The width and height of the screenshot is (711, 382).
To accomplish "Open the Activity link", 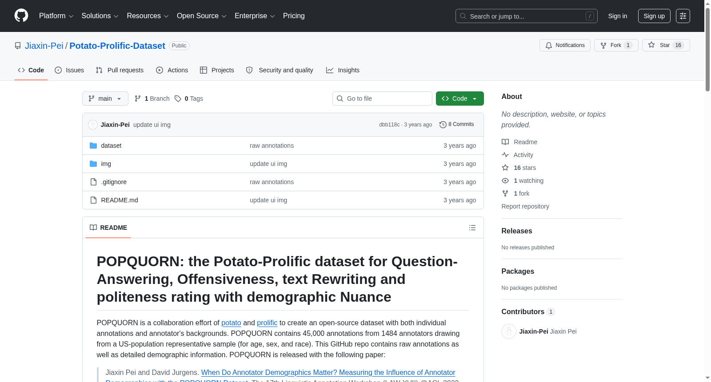I will tap(518, 155).
